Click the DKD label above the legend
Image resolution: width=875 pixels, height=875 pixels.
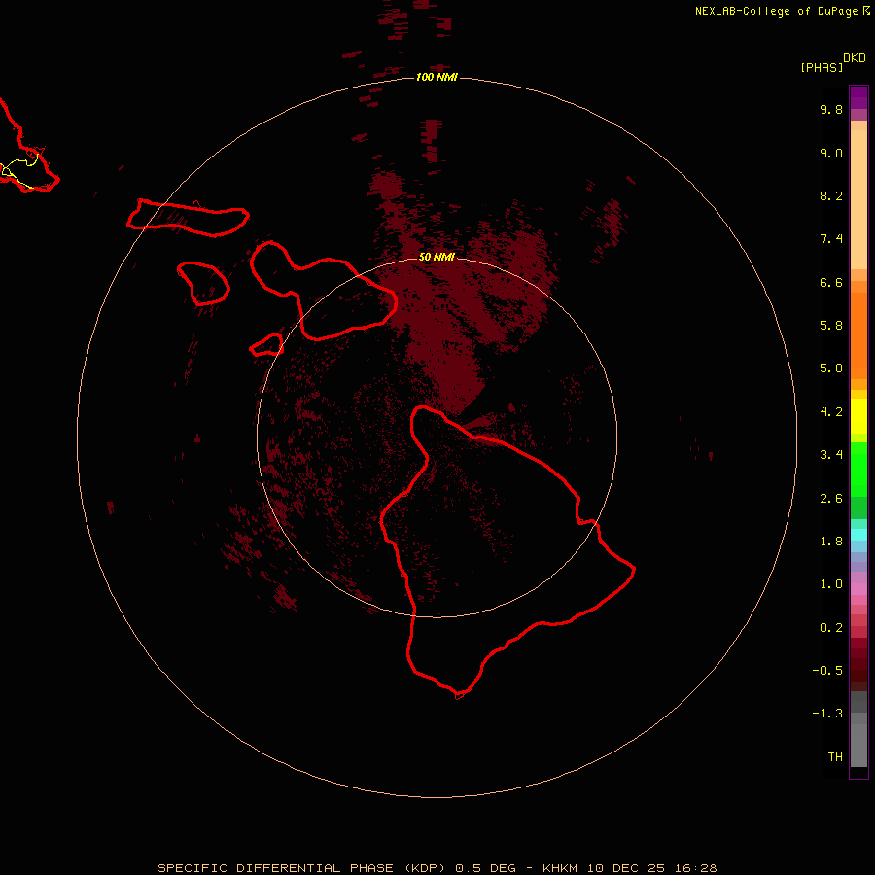(x=855, y=58)
